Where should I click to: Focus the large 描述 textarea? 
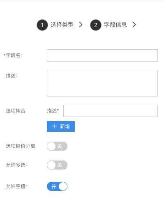pyautogui.click(x=102, y=83)
